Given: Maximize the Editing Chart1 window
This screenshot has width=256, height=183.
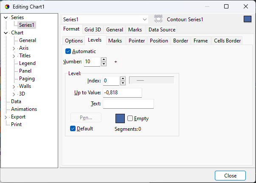Looking at the screenshot, I should point(226,6).
